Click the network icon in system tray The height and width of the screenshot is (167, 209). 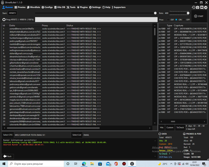pyautogui.click(x=183, y=164)
